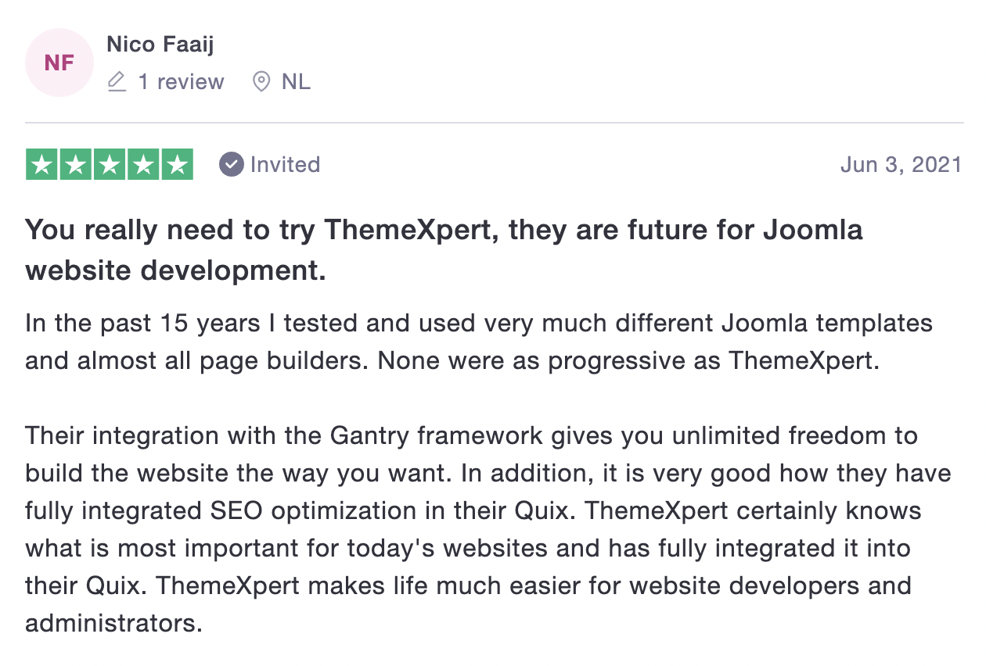986x666 pixels.
Task: Open the review title about ThemeXpert future
Action: click(x=444, y=250)
